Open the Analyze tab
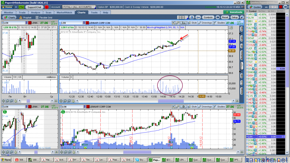The height and width of the screenshot is (163, 290). coord(36,13)
